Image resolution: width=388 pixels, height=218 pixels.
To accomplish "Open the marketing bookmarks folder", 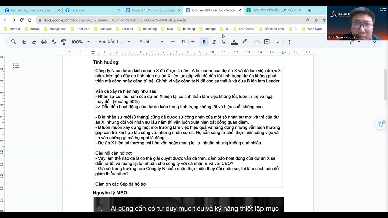I will point(147,29).
